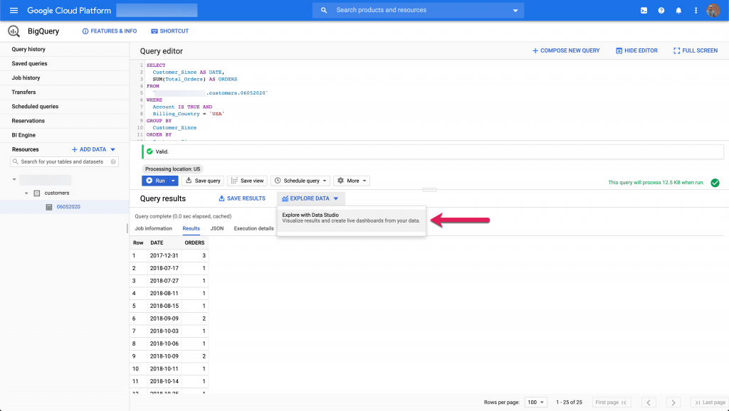Screen dimensions: 729x411
Task: Switch editor to Full Screen
Action: tap(696, 50)
